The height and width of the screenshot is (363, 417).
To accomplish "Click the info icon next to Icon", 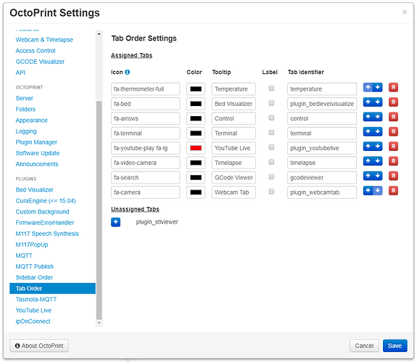I will [128, 72].
